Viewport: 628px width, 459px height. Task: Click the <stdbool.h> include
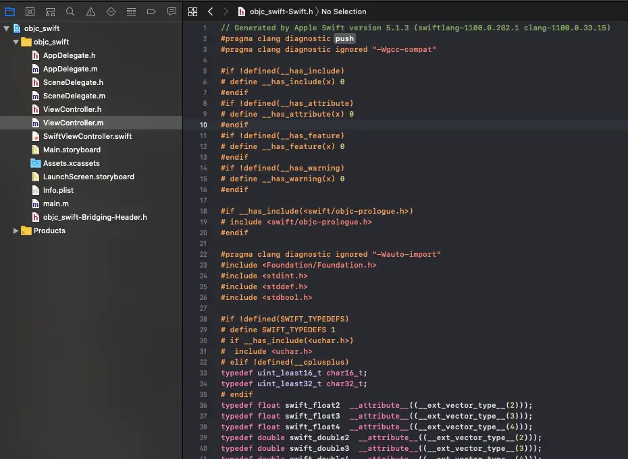point(287,297)
